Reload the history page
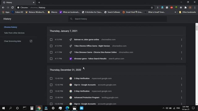 (x=12, y=7)
